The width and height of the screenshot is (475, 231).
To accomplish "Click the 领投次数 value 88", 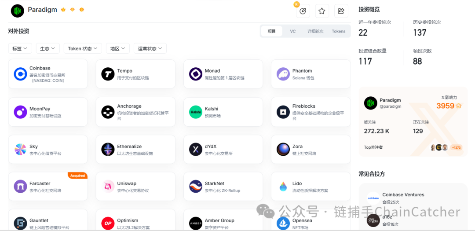I will point(417,61).
